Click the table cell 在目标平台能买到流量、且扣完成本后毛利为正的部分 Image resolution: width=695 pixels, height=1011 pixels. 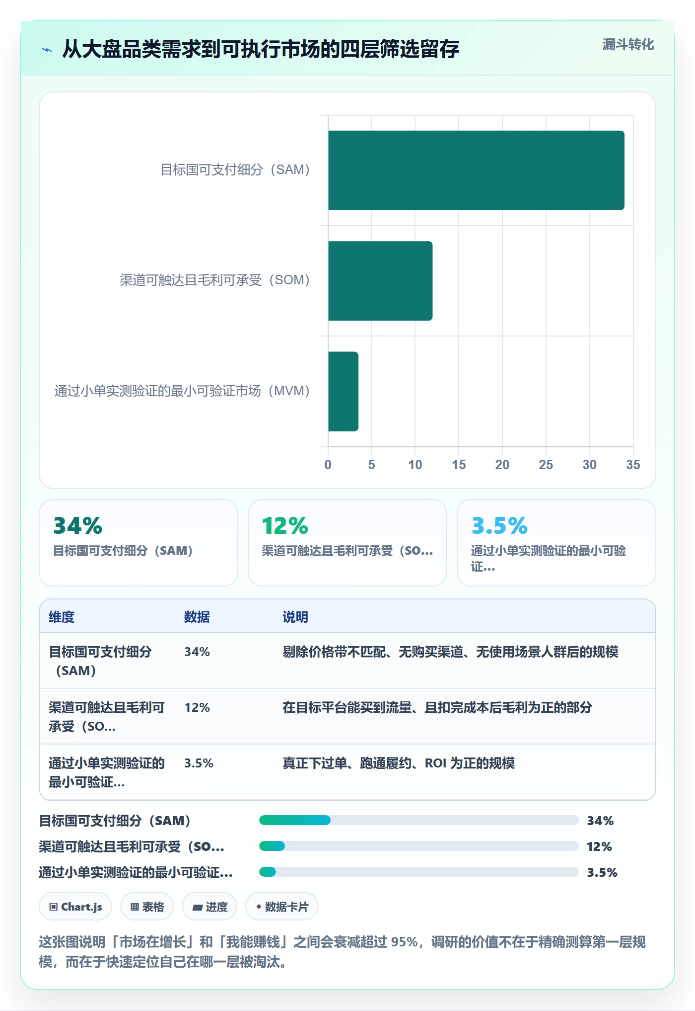click(x=437, y=707)
